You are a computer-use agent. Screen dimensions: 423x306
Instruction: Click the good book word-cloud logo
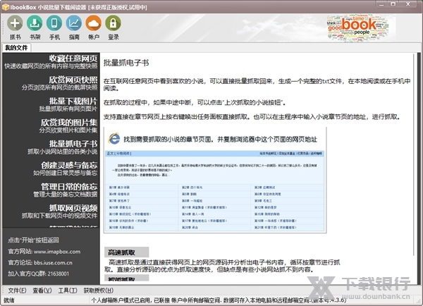359,27
